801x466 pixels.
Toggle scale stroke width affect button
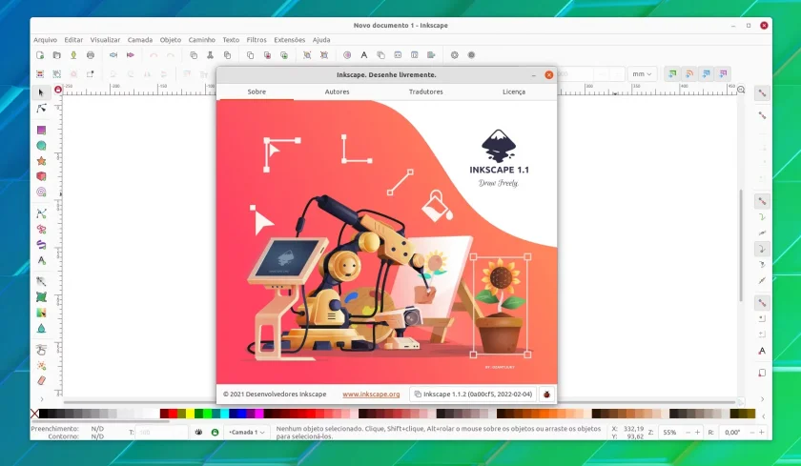672,74
